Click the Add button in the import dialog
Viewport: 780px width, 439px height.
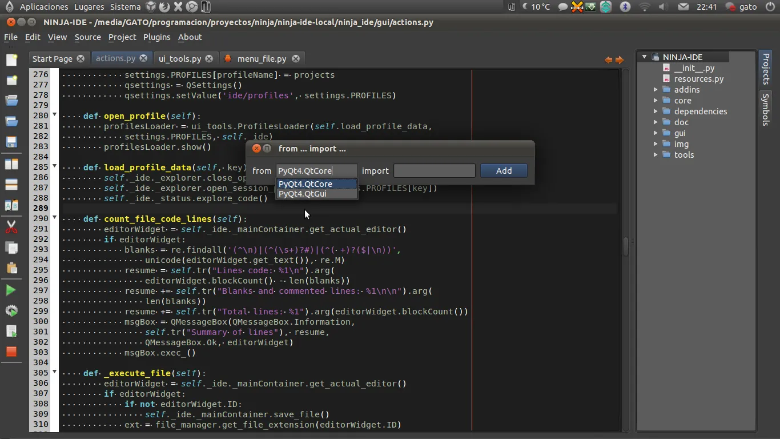[503, 170]
